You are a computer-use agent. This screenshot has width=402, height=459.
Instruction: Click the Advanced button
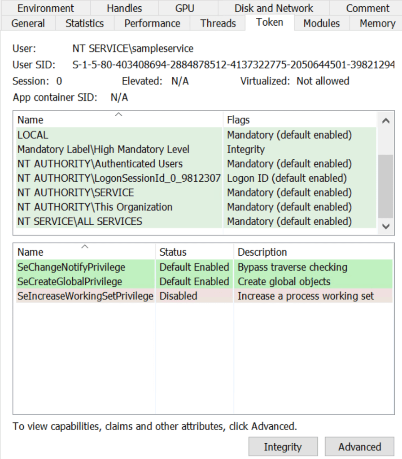(x=359, y=447)
